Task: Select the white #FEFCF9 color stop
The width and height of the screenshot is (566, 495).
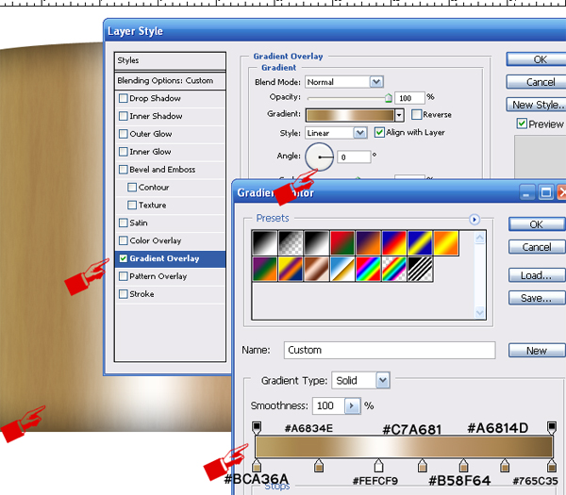Action: click(x=378, y=466)
